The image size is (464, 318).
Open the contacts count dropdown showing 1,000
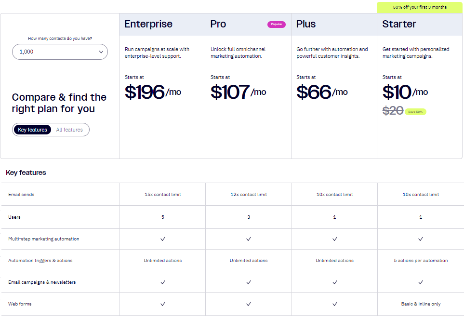[60, 52]
